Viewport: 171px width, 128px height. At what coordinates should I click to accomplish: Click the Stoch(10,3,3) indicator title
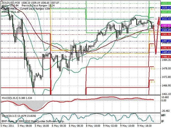(x=9, y=116)
